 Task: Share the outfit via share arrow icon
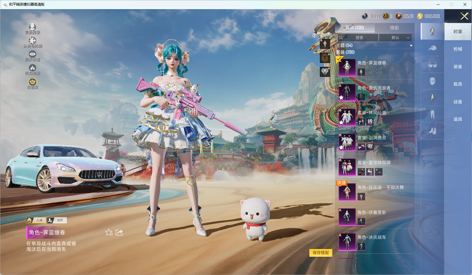coord(119,233)
